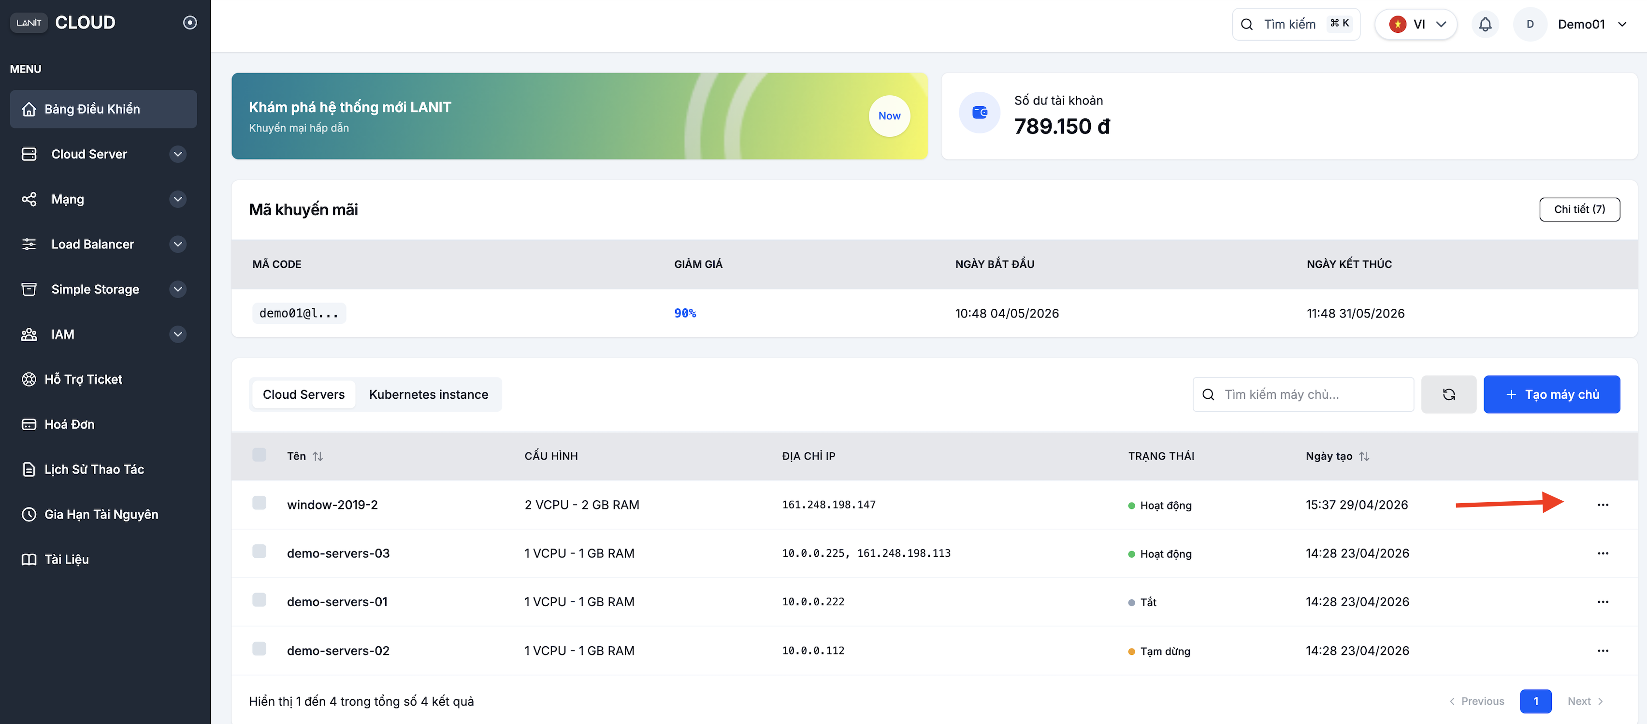Refresh the server list
Viewport: 1647px width, 724px height.
coord(1449,394)
